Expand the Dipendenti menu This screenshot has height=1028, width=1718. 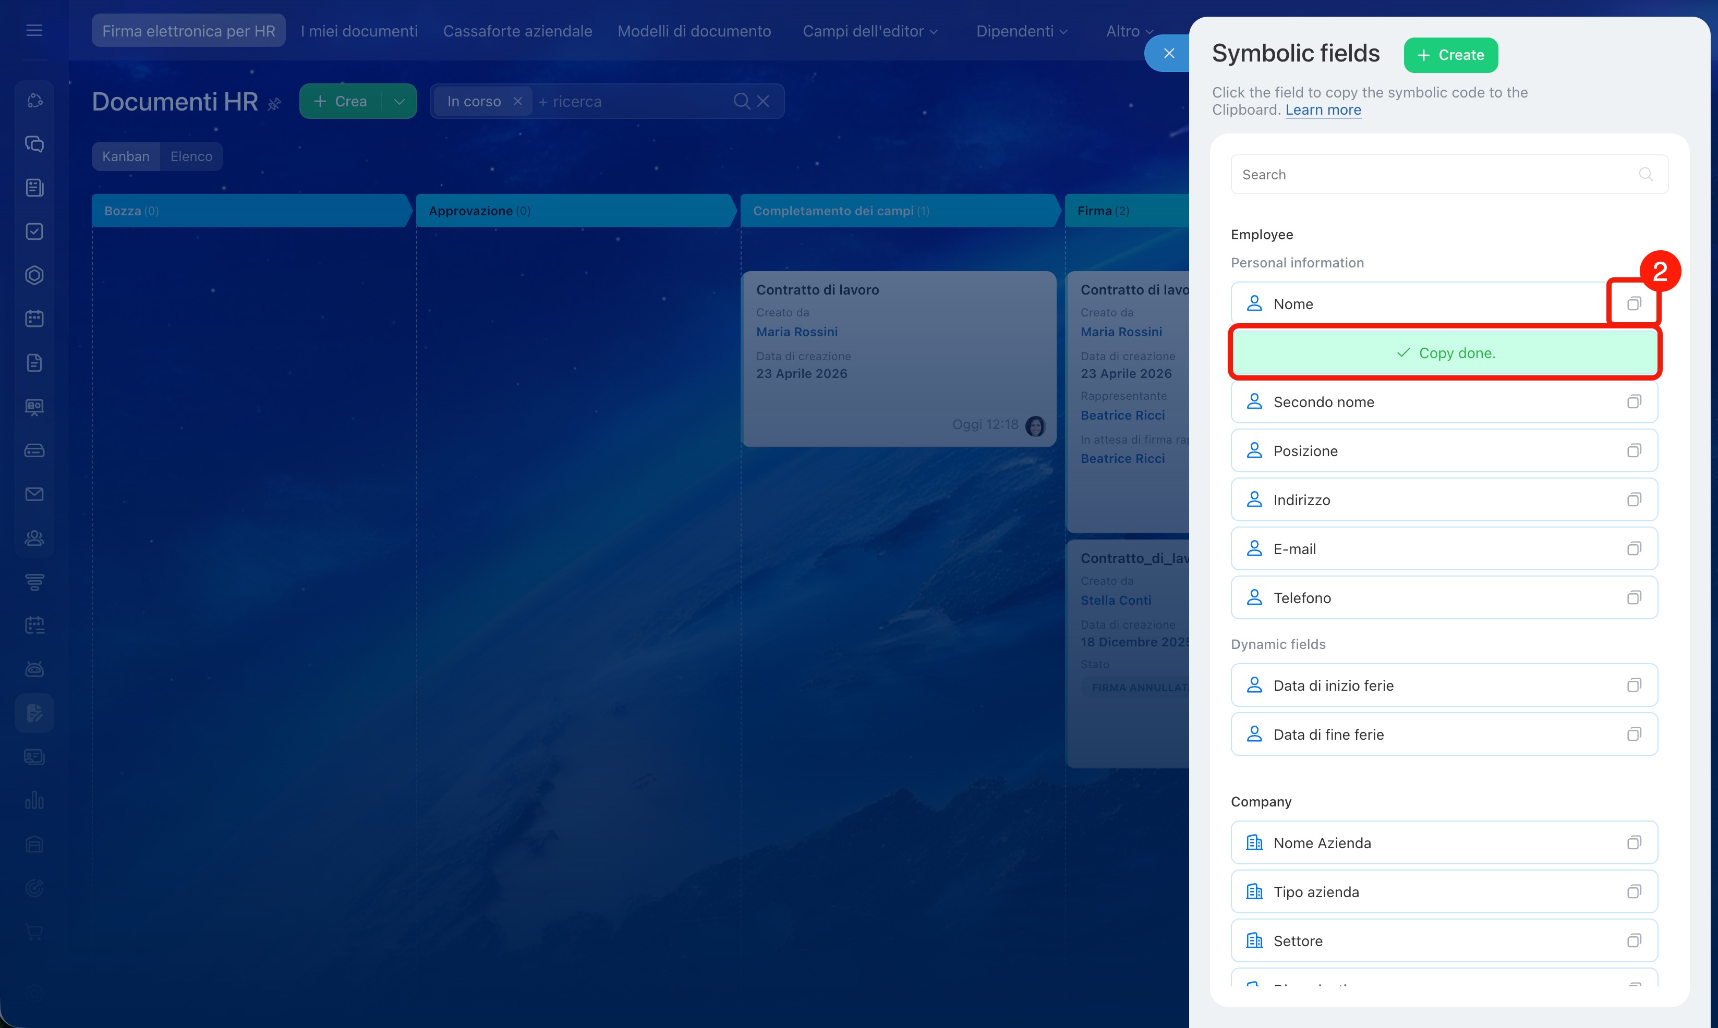(1021, 31)
